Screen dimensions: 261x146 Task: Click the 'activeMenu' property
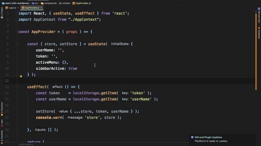click(x=46, y=62)
